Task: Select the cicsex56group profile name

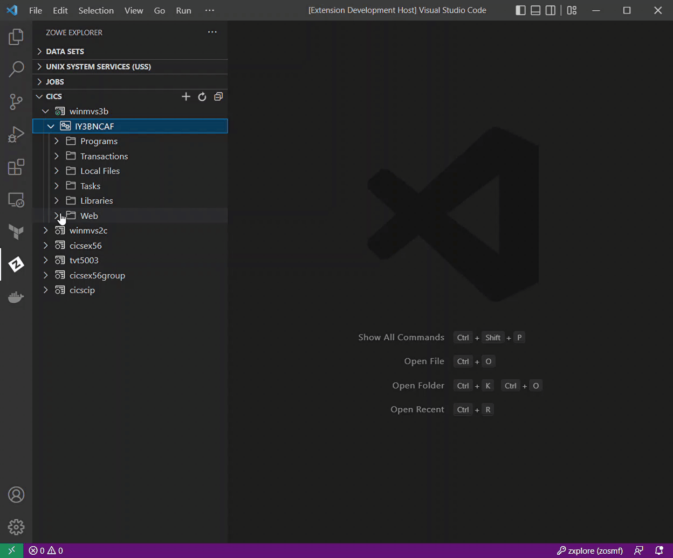Action: pos(97,275)
